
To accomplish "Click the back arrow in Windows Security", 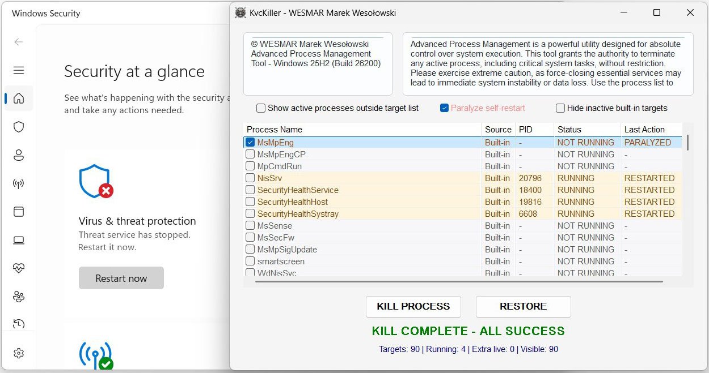I will [19, 42].
